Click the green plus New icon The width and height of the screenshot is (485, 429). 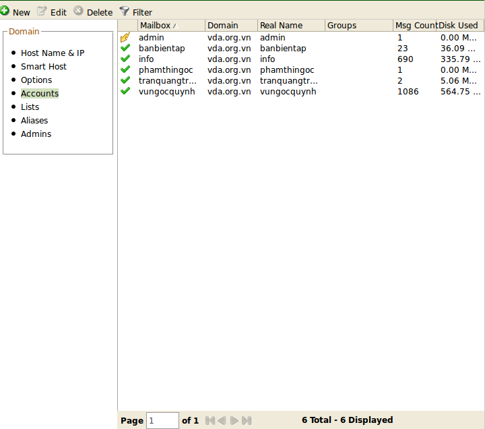(5, 11)
